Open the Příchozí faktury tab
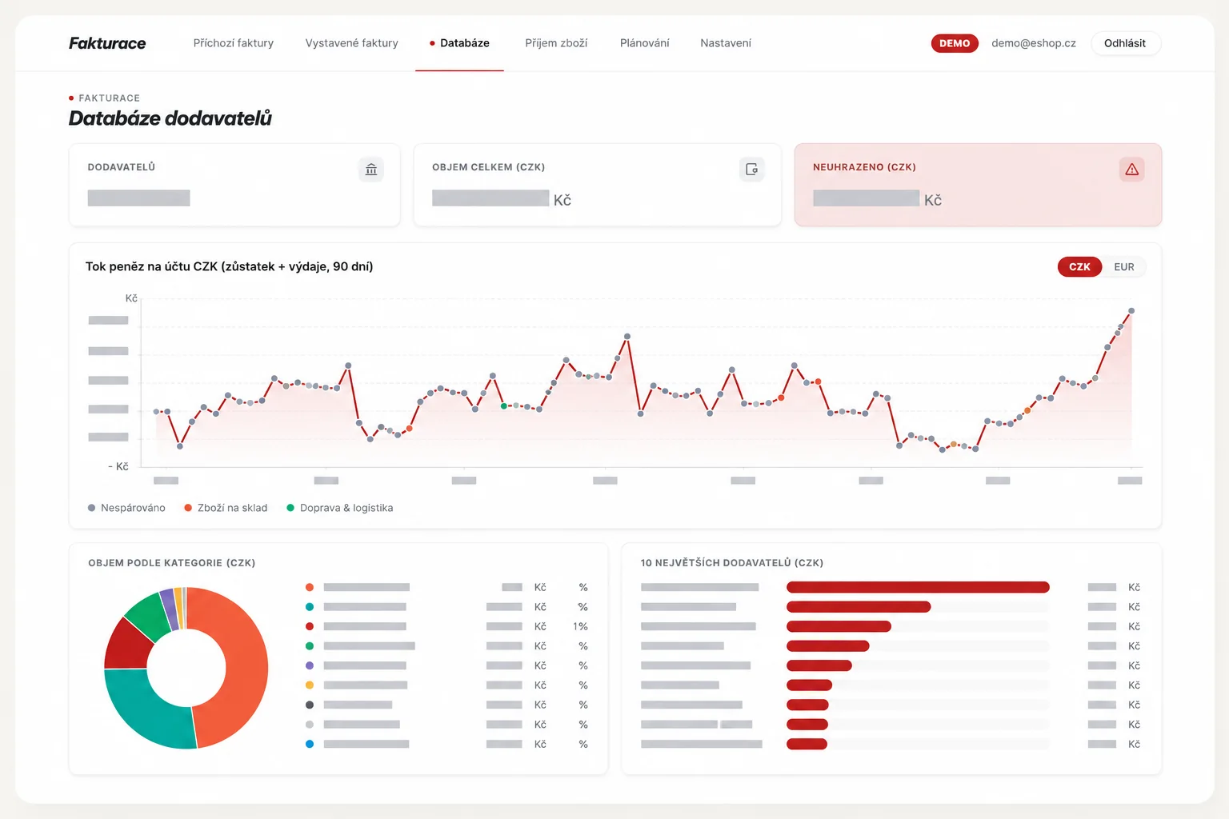The height and width of the screenshot is (819, 1229). (x=234, y=43)
